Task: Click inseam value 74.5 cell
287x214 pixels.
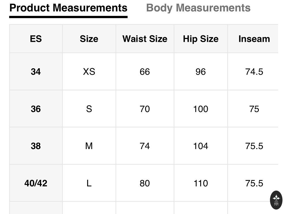Action: (254, 72)
